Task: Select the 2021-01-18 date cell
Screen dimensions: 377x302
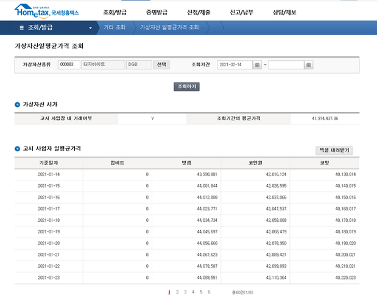Action: (49, 220)
